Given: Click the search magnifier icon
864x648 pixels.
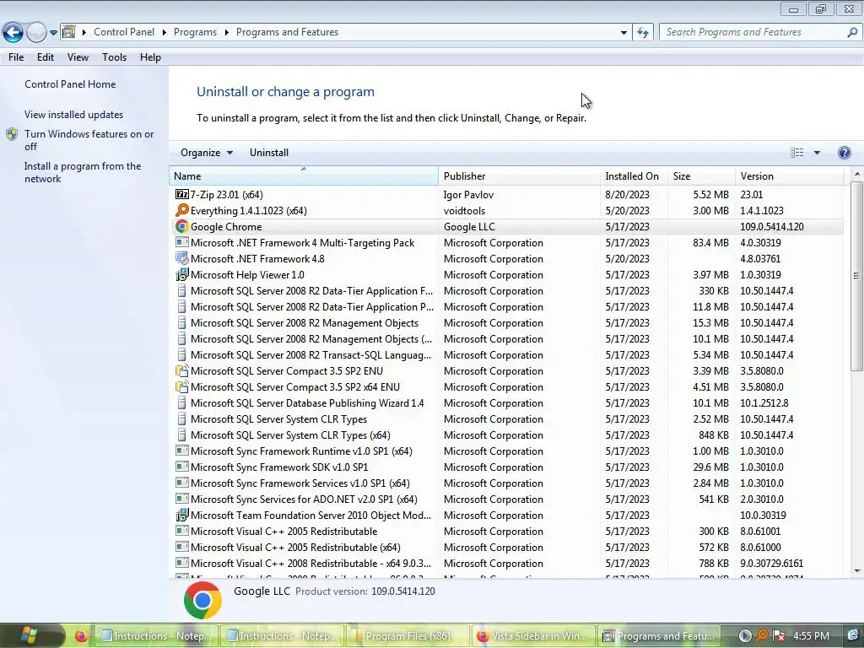Looking at the screenshot, I should 852,33.
